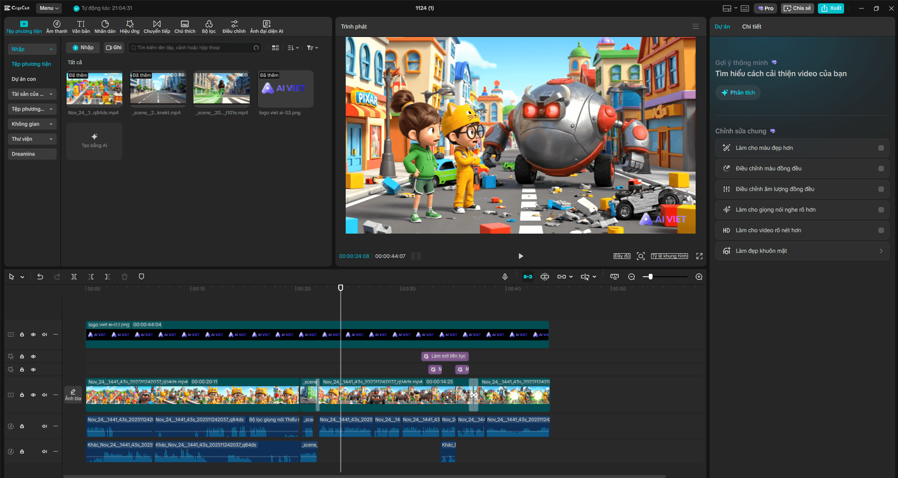
Task: Hide the logo viet ai track
Action: (33, 335)
